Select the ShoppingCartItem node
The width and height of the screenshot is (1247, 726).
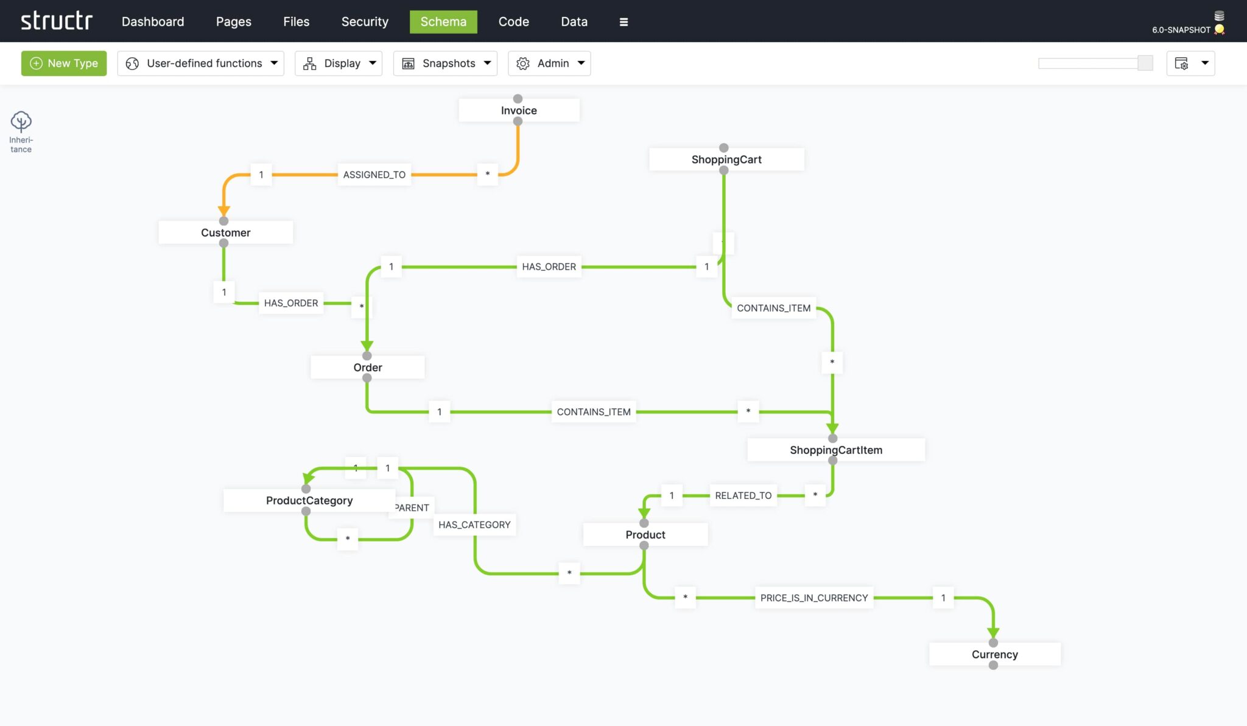click(835, 450)
